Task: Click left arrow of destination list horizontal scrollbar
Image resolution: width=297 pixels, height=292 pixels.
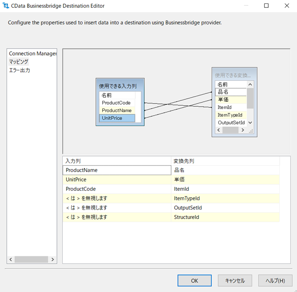Action: (219, 130)
